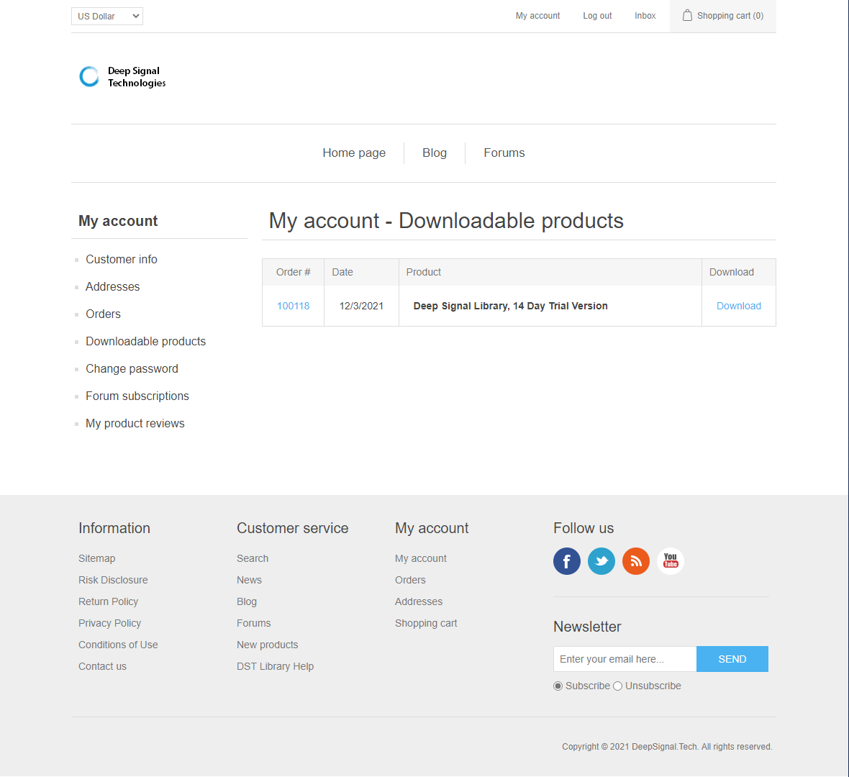This screenshot has height=777, width=849.
Task: Click the newsletter email input field
Action: tap(625, 659)
